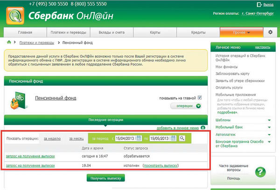Open calendar for the end date field
280x190 pixels.
pyautogui.click(x=174, y=138)
